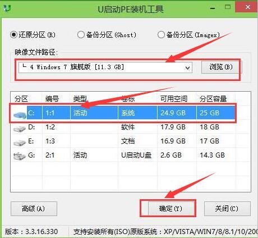
Task: Click the 确定(Y) confirm button
Action: 171,209
